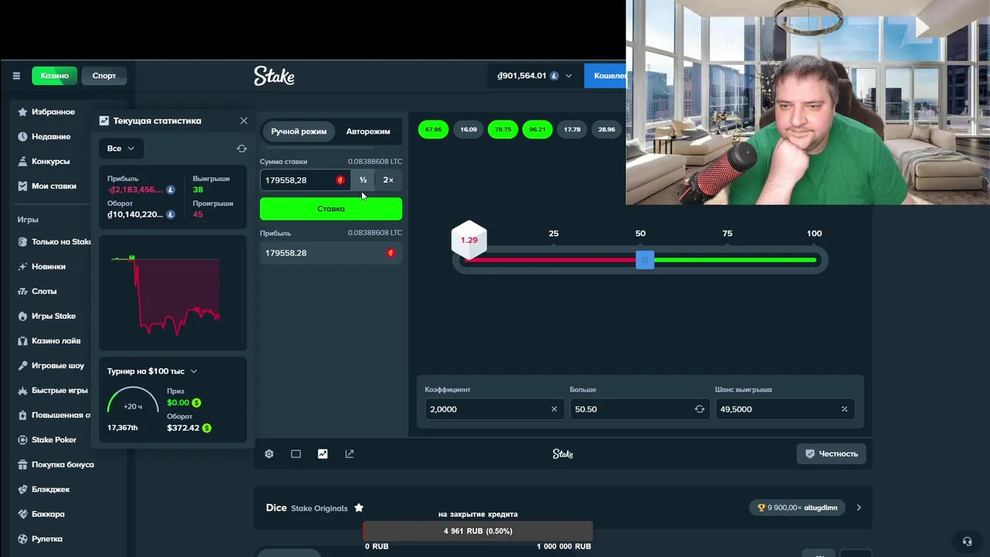Click the Казино лайв icon
990x557 pixels.
[22, 341]
